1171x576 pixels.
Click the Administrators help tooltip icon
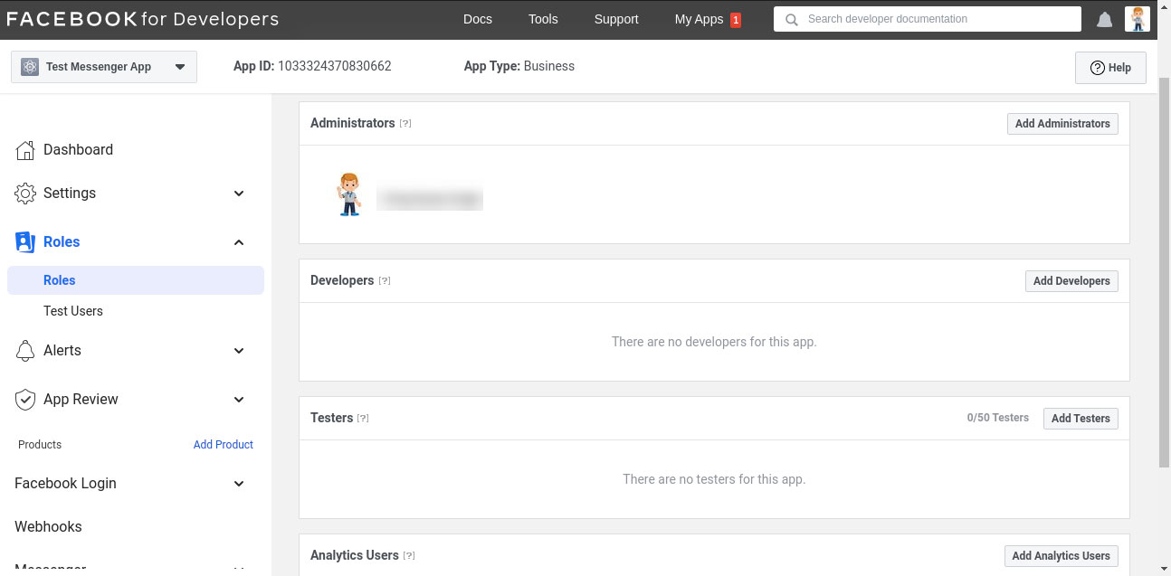(405, 124)
